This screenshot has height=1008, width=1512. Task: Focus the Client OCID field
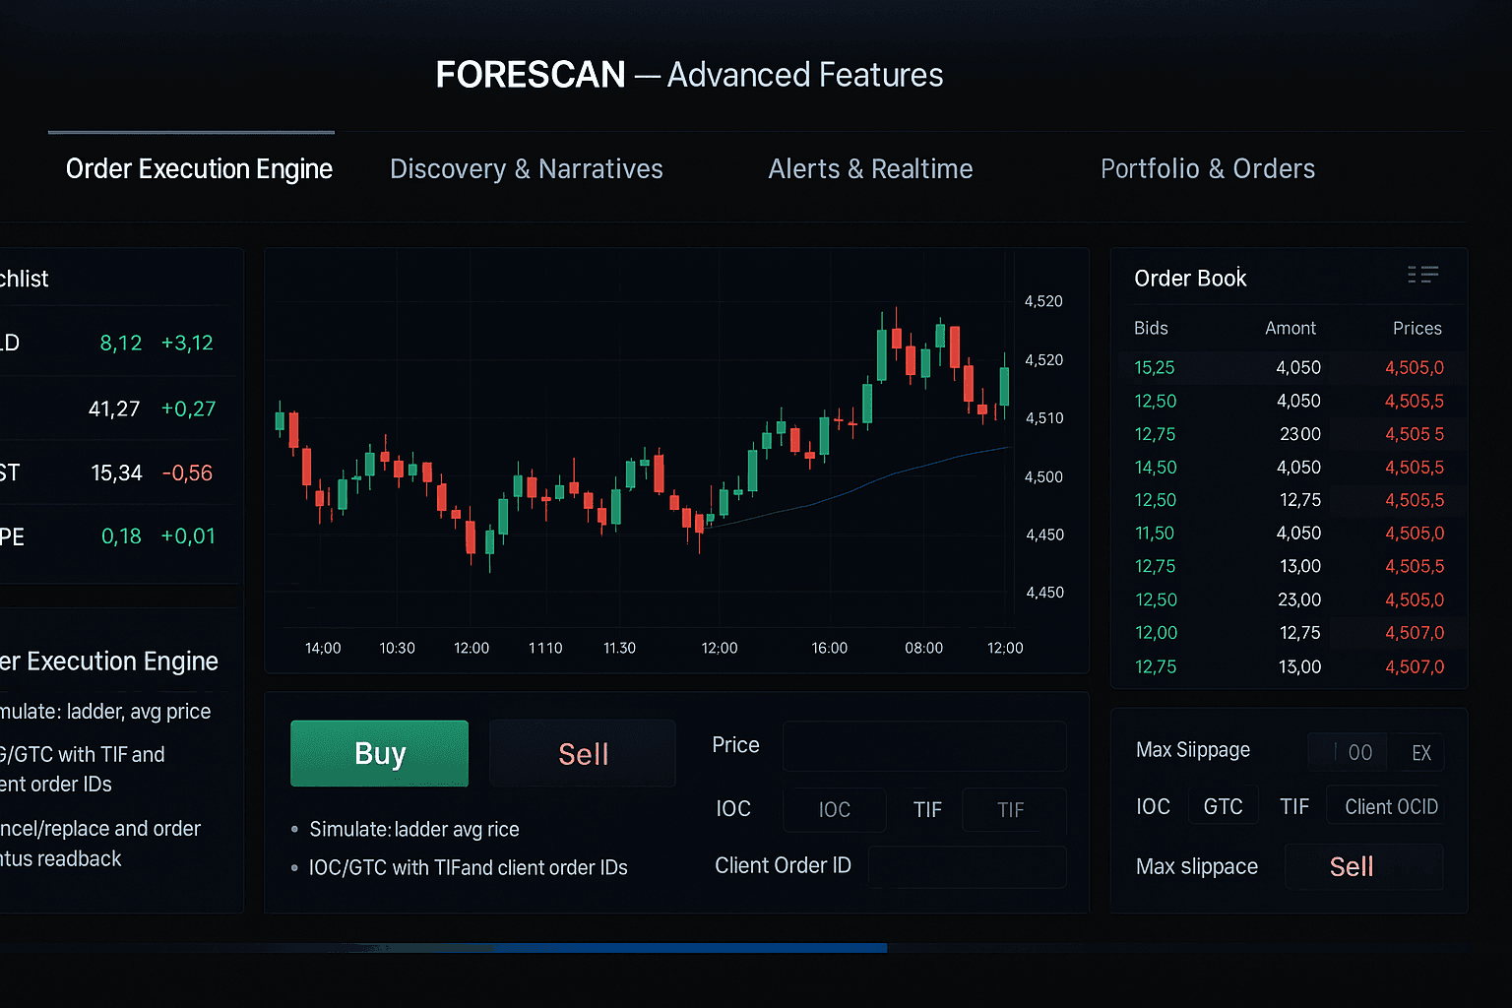(x=1385, y=806)
